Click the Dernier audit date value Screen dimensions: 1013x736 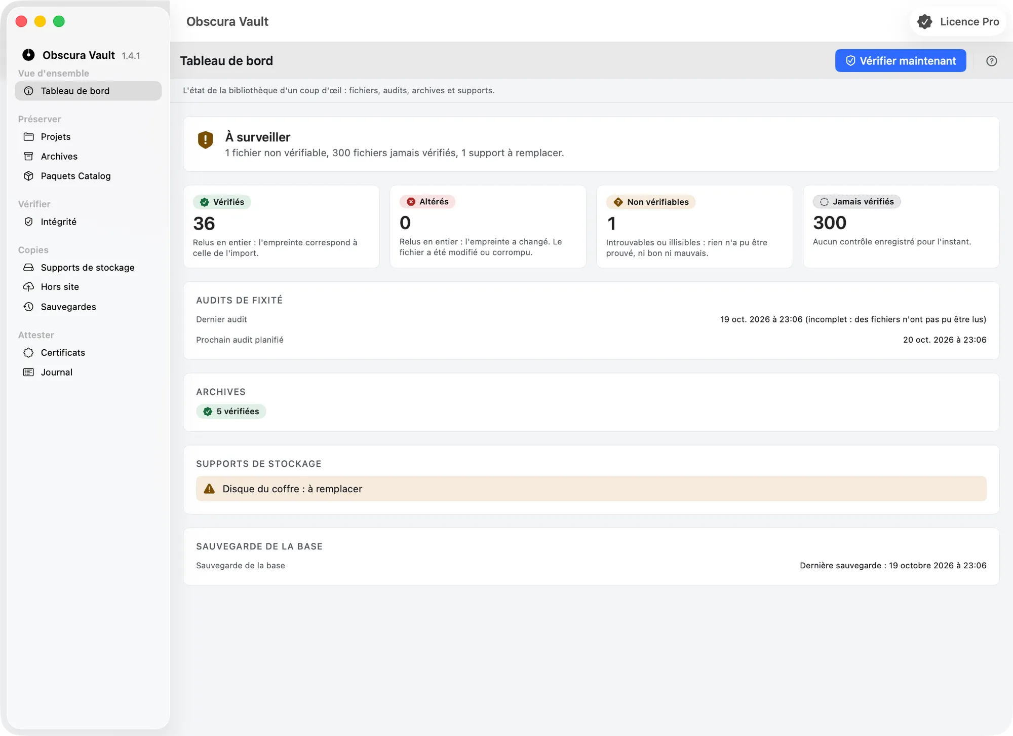pyautogui.click(x=853, y=319)
